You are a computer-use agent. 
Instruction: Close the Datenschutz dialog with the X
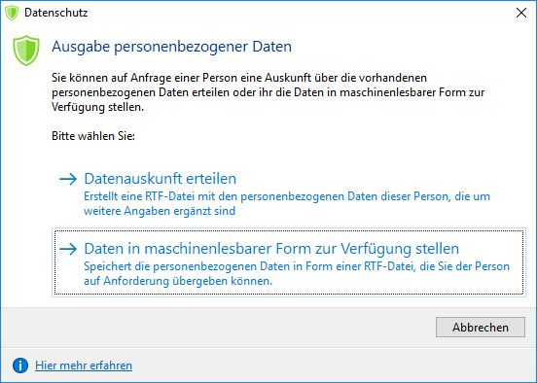(x=521, y=13)
